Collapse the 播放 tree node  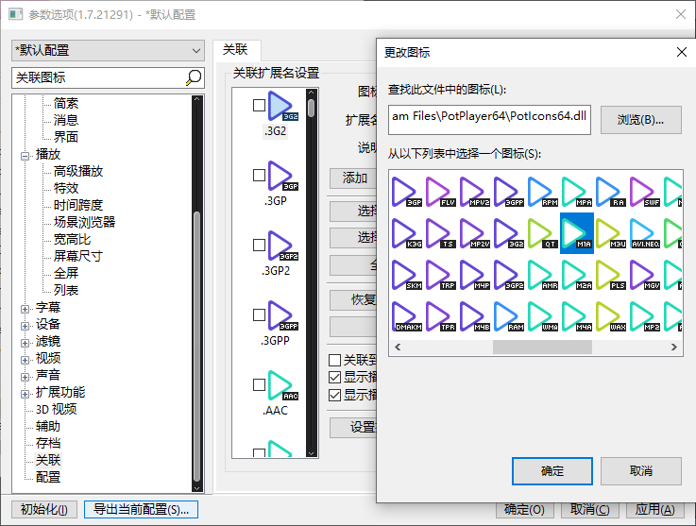click(25, 155)
